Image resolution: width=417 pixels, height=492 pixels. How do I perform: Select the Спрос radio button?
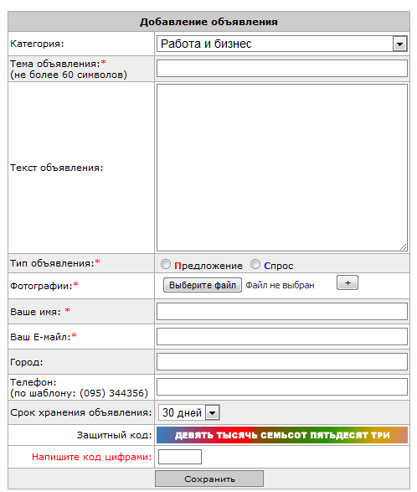(x=255, y=265)
